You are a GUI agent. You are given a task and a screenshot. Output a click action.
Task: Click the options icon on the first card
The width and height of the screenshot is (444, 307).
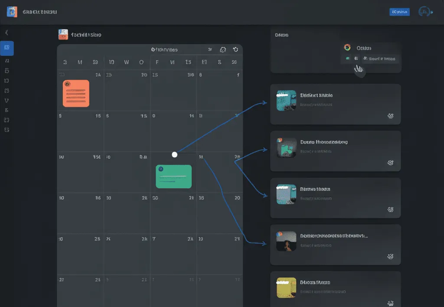[390, 116]
